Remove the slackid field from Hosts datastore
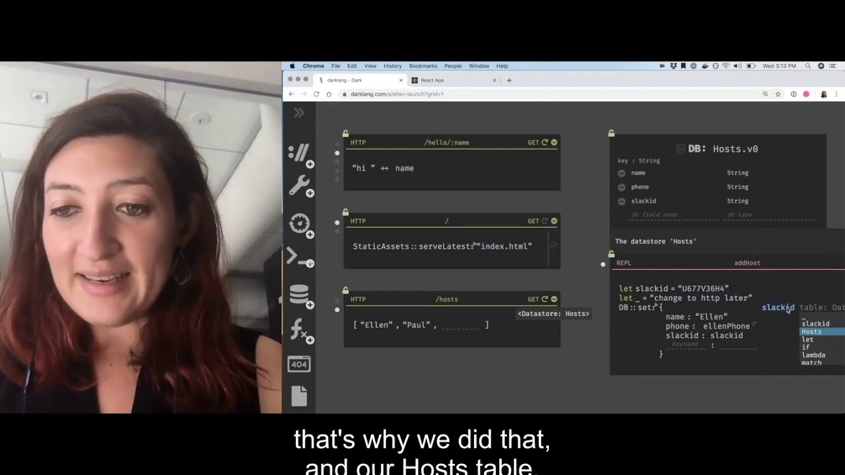The image size is (845, 475). click(621, 201)
